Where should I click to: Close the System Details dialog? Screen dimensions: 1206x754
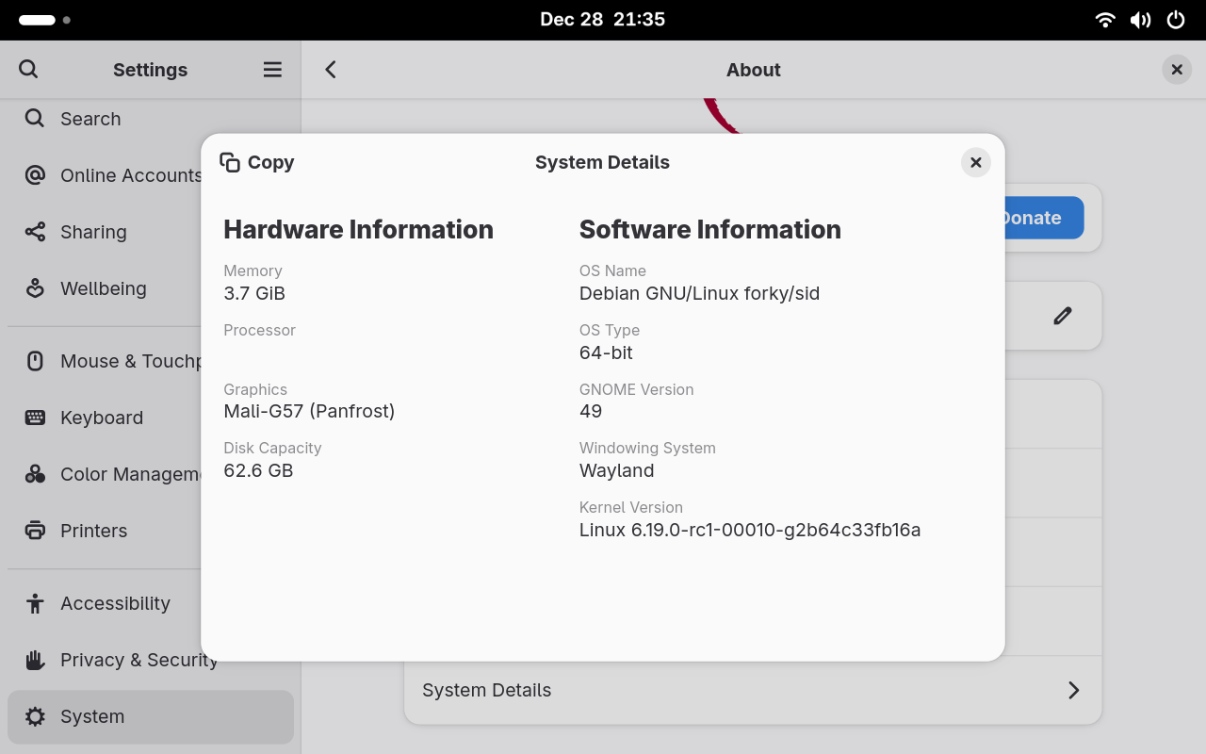975,162
